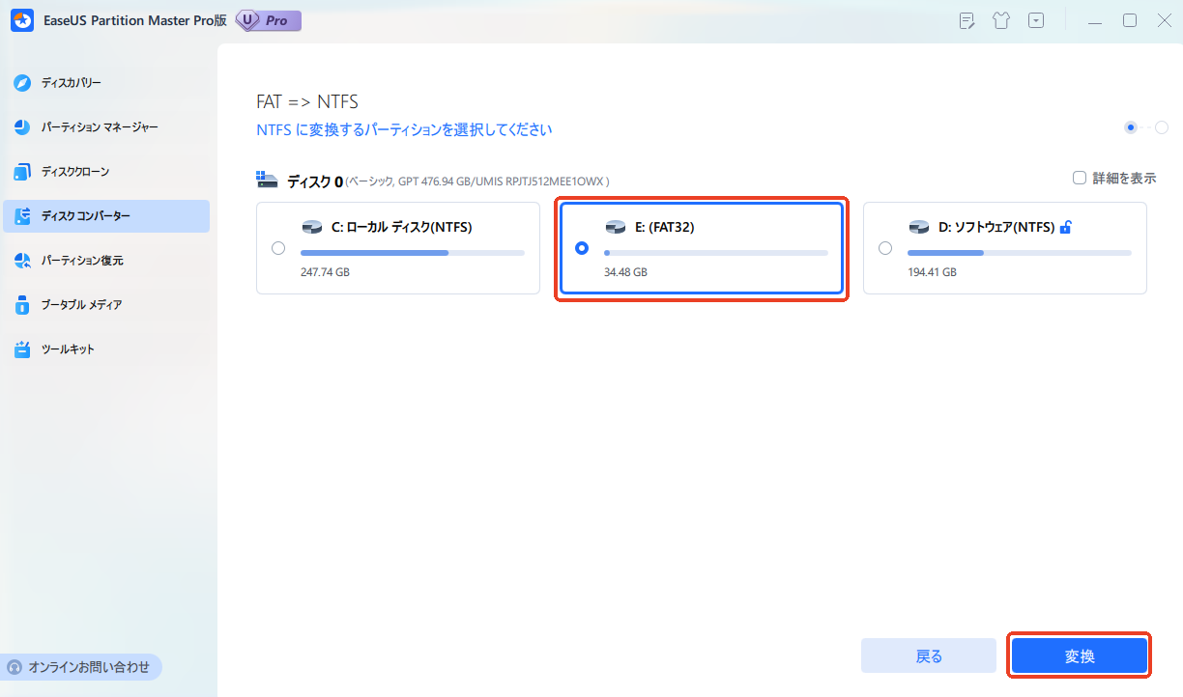The height and width of the screenshot is (697, 1183).
Task: Click the lock icon on D: ソフトウェア partition
Action: pyautogui.click(x=1065, y=226)
